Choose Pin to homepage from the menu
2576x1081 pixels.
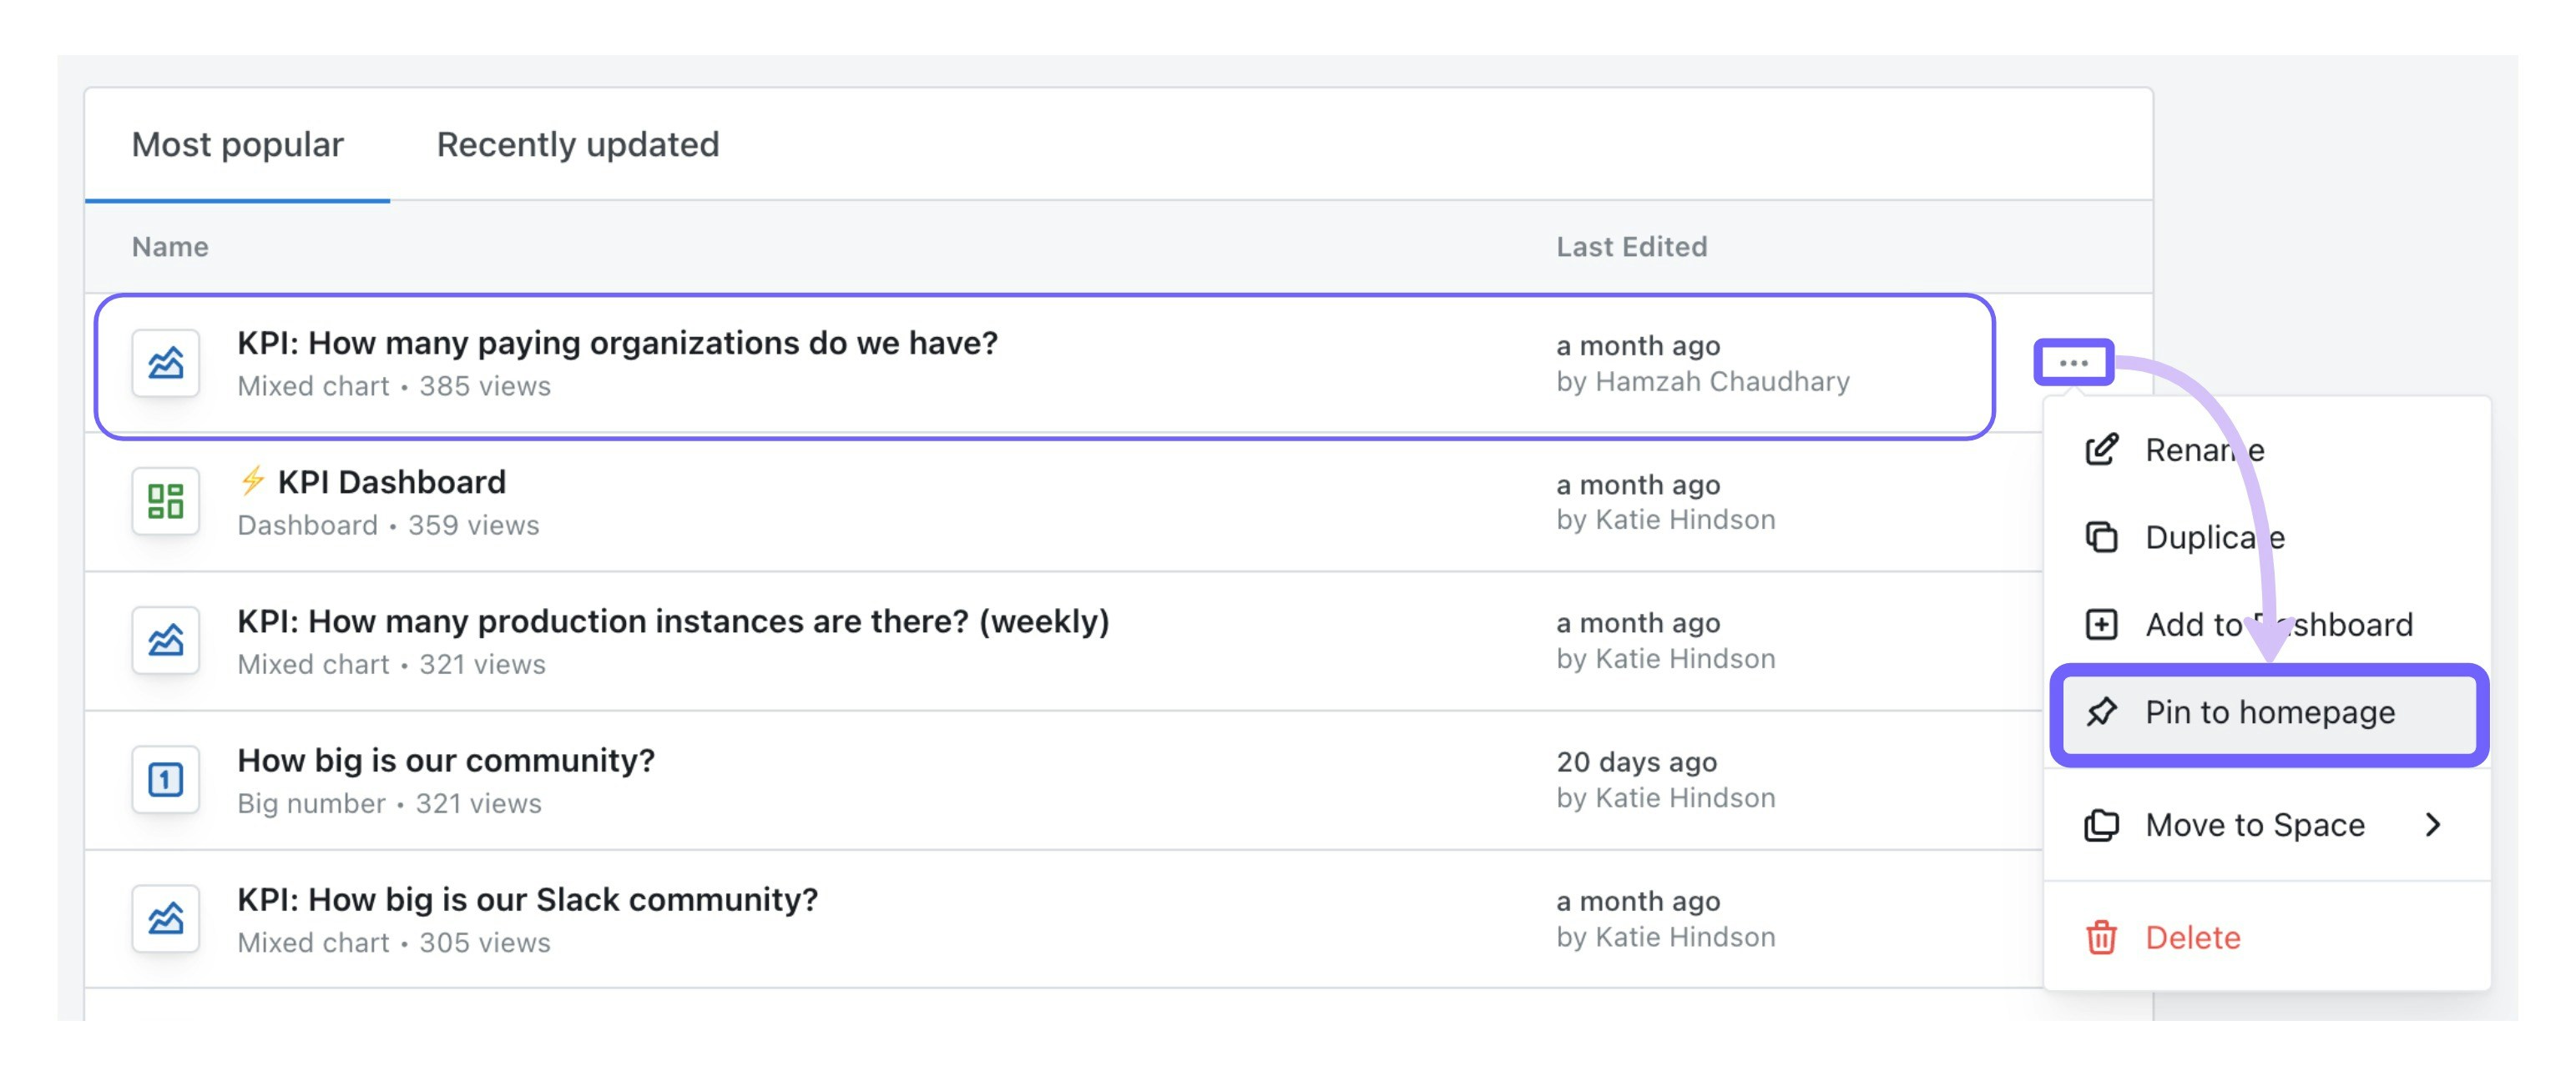(2270, 712)
